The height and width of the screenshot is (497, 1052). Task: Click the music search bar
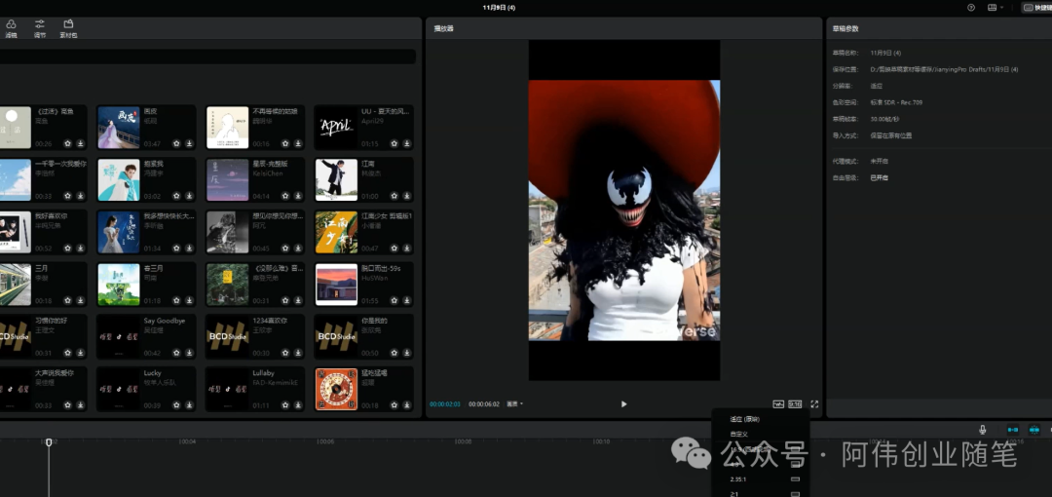click(x=207, y=57)
